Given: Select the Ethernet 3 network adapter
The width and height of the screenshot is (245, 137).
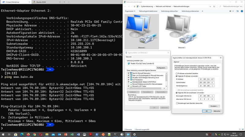Looking at the screenshot, I should coord(182,32).
